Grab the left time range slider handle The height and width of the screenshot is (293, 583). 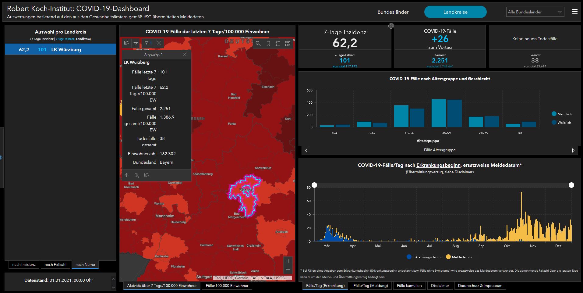tap(314, 185)
